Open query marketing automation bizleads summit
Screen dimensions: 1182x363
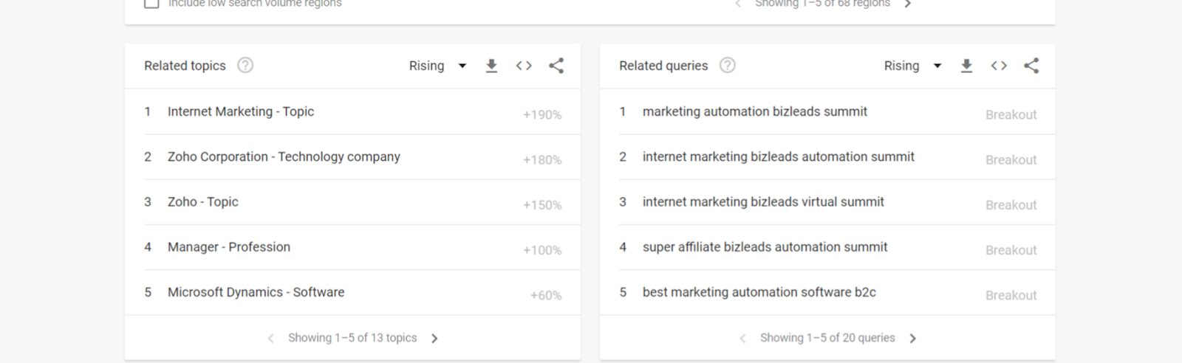(754, 111)
